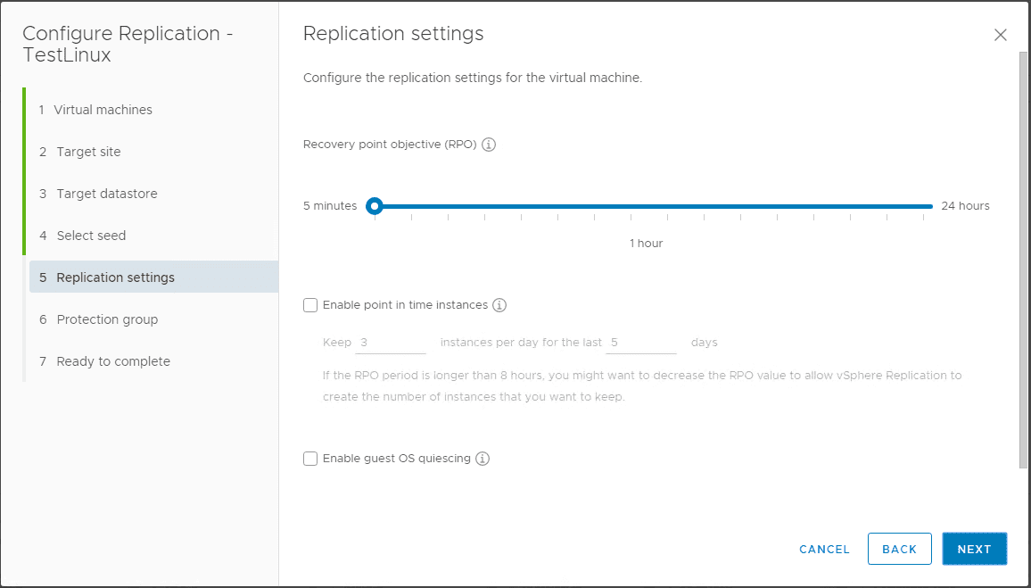Close the Replication settings dialog

pyautogui.click(x=1000, y=35)
